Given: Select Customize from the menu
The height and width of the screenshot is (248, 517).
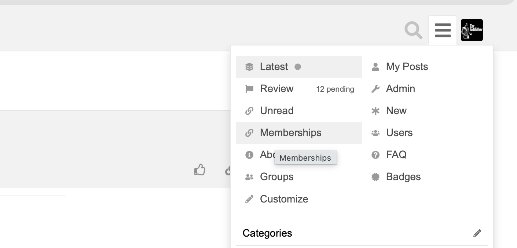Looking at the screenshot, I should (x=284, y=199).
